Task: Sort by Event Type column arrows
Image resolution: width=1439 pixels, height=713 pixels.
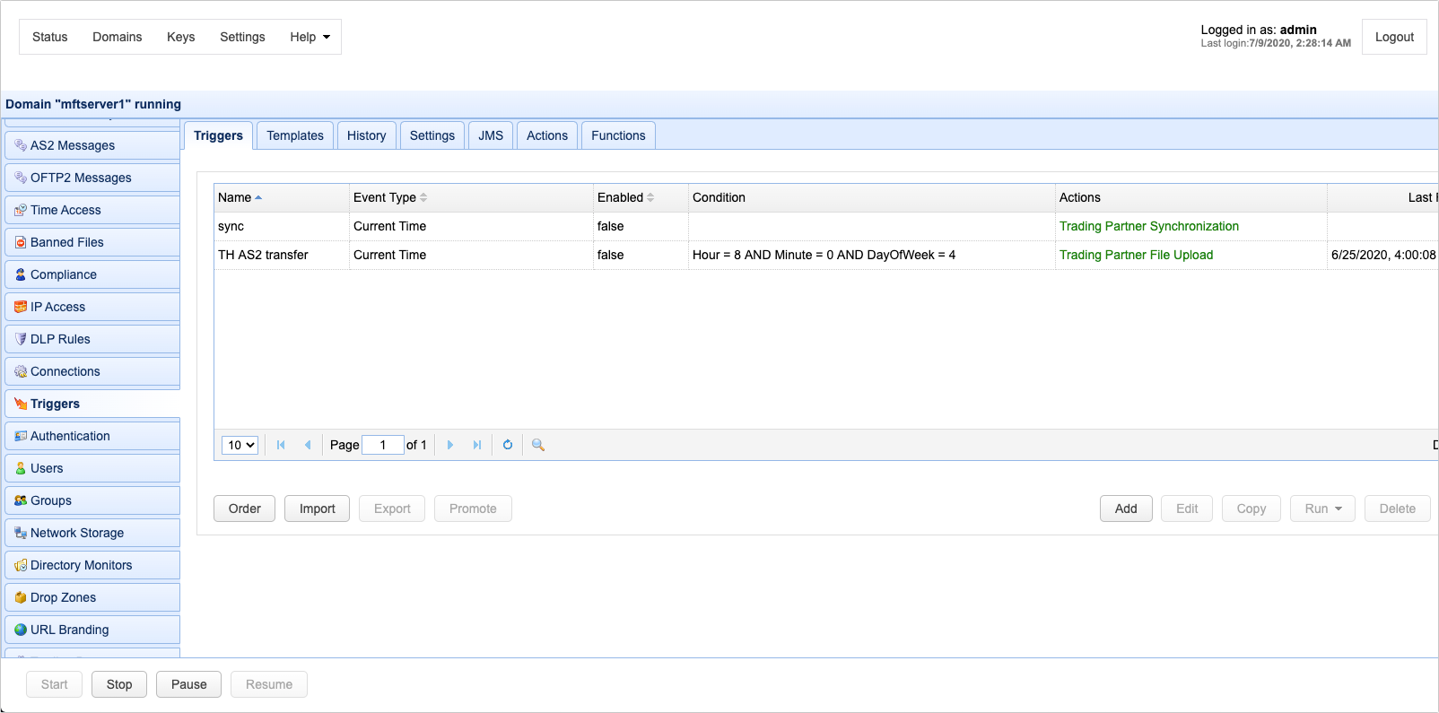Action: pyautogui.click(x=423, y=197)
